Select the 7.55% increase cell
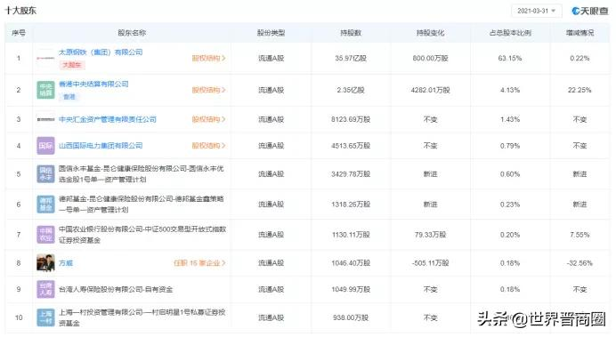The height and width of the screenshot is (337, 616). (580, 235)
